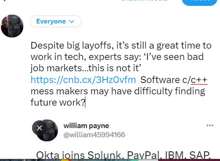Image resolution: width=220 pixels, height=161 pixels.
Task: Place cursor after 'future work?' in the tweet
Action: pyautogui.click(x=85, y=103)
